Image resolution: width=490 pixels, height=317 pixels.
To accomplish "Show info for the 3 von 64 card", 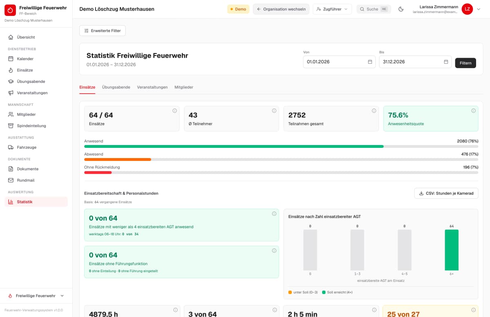I will tap(274, 310).
